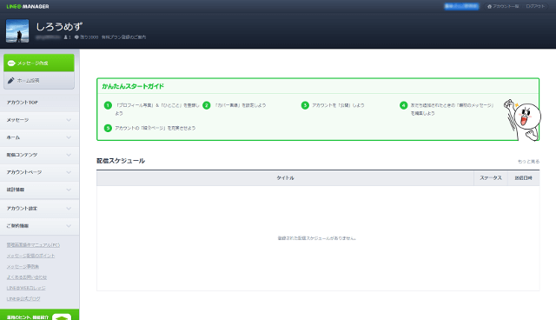This screenshot has width=556, height=320.
Task: Click the しろうめず account name
Action: coord(59,27)
